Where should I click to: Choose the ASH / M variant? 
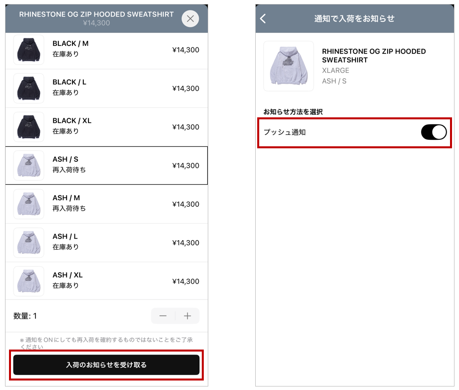(106, 204)
